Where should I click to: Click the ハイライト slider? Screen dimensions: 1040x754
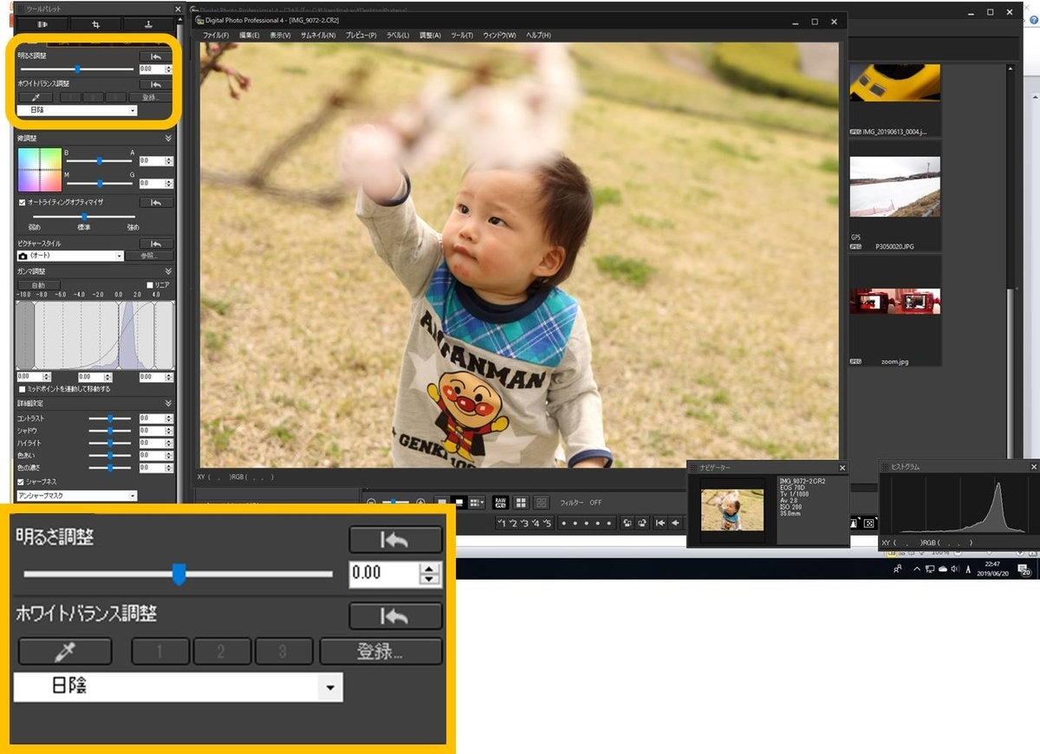pos(110,443)
